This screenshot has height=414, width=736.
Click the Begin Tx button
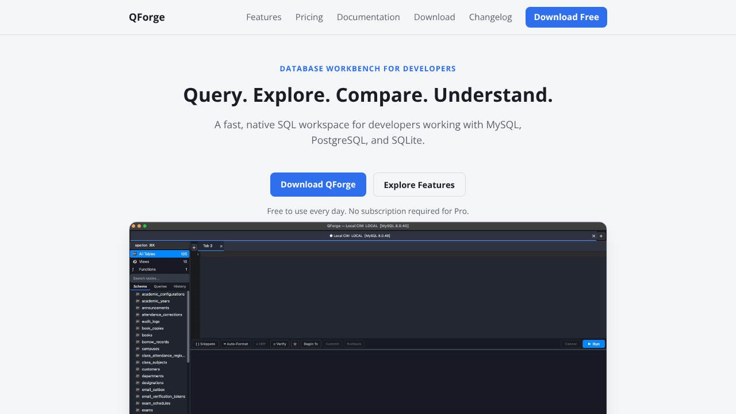coord(310,344)
